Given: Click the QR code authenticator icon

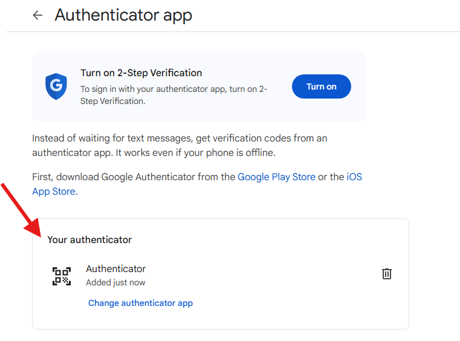Looking at the screenshot, I should point(62,276).
